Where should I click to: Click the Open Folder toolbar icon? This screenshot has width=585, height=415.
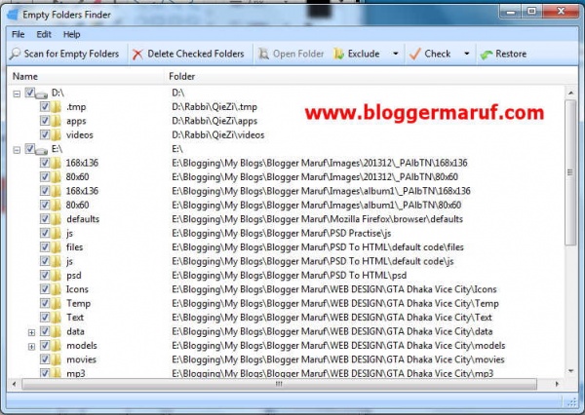(264, 54)
